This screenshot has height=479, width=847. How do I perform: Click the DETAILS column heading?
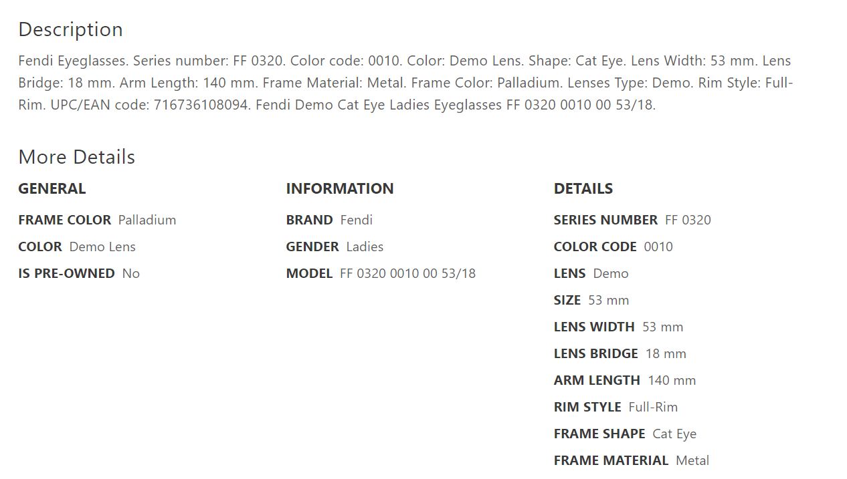[x=583, y=188]
